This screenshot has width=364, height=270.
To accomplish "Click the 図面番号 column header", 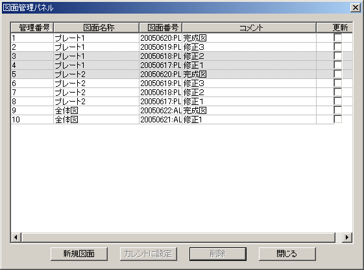I will coord(161,28).
